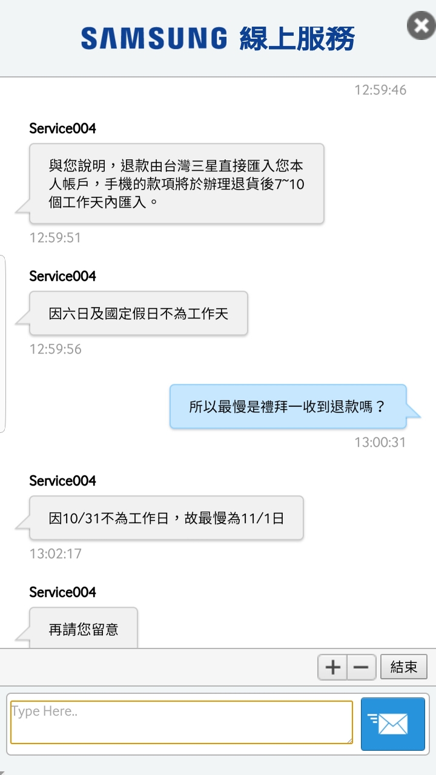Screen dimensions: 436x775
Task: Open the side panel handle on left edge
Action: click(x=3, y=344)
